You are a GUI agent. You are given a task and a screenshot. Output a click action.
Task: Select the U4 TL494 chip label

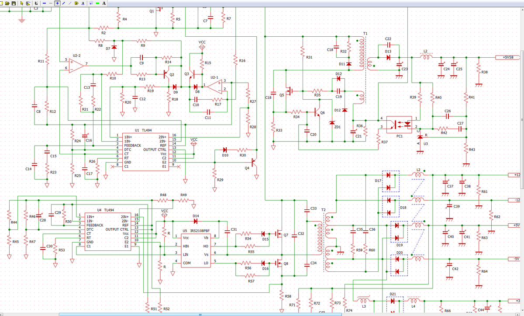(x=105, y=210)
